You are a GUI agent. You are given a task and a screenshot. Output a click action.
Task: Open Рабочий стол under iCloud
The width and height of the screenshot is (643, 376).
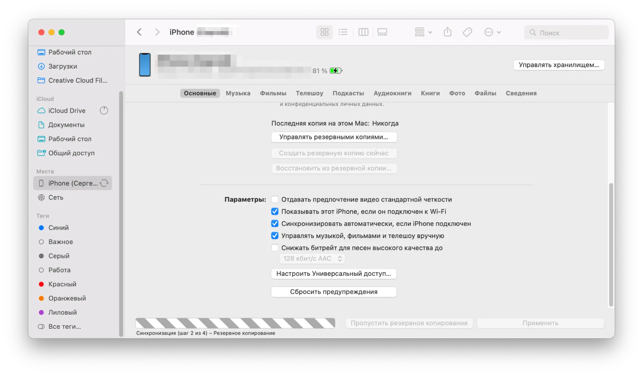point(70,139)
